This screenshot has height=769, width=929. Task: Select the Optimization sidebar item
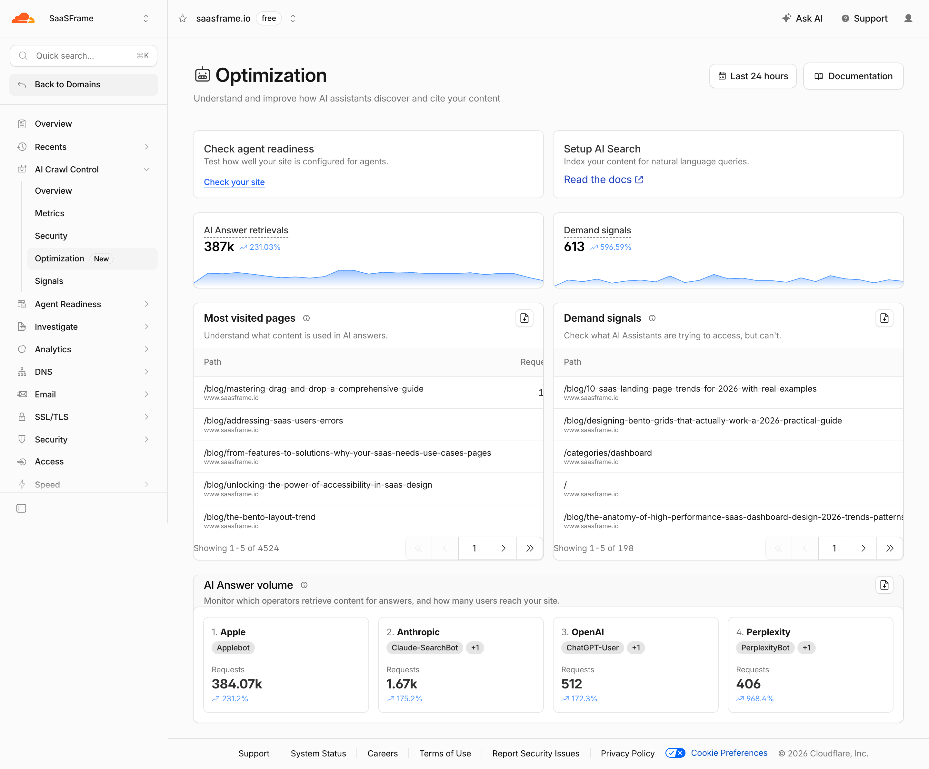[x=93, y=259]
